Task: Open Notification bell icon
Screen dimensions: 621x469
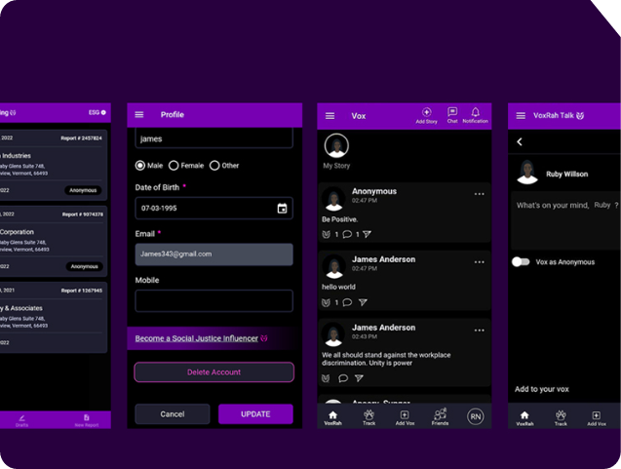Action: pyautogui.click(x=476, y=115)
